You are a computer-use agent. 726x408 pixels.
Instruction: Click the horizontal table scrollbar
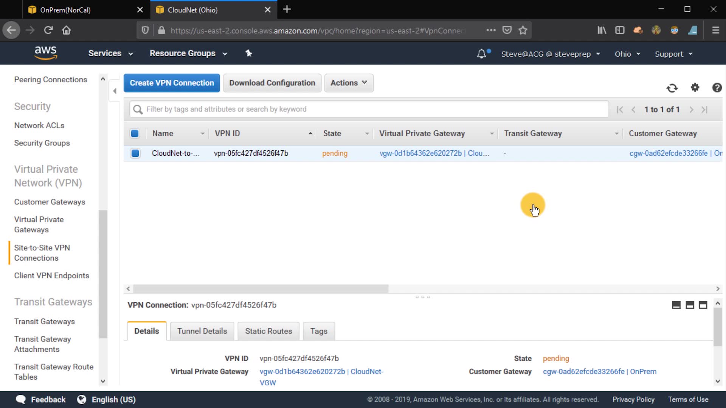pos(261,289)
